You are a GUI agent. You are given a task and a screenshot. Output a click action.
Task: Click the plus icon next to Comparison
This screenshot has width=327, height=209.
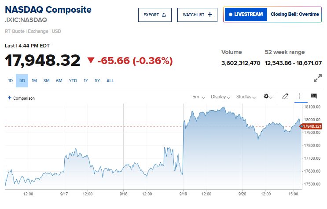tap(10, 98)
